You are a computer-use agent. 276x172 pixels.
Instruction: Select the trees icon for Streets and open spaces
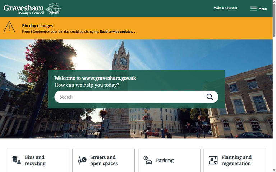[x=82, y=160]
